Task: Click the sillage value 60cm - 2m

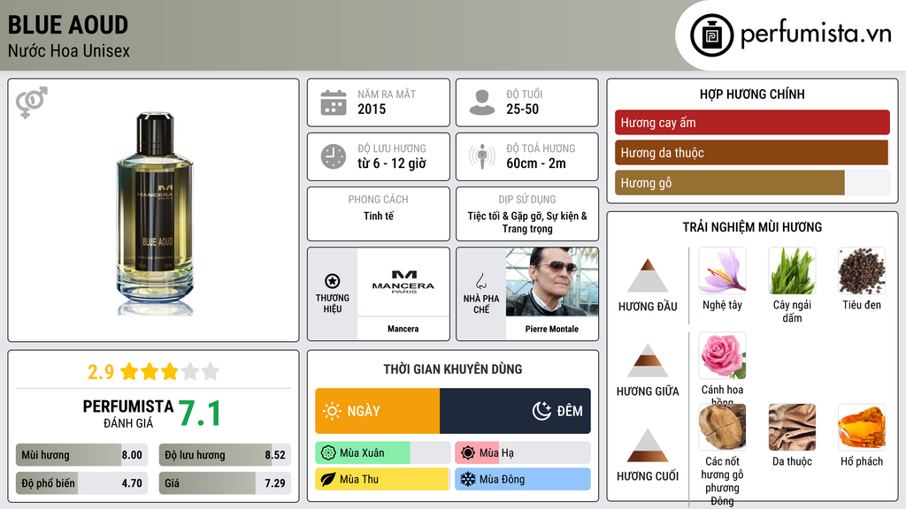Action: tap(536, 163)
